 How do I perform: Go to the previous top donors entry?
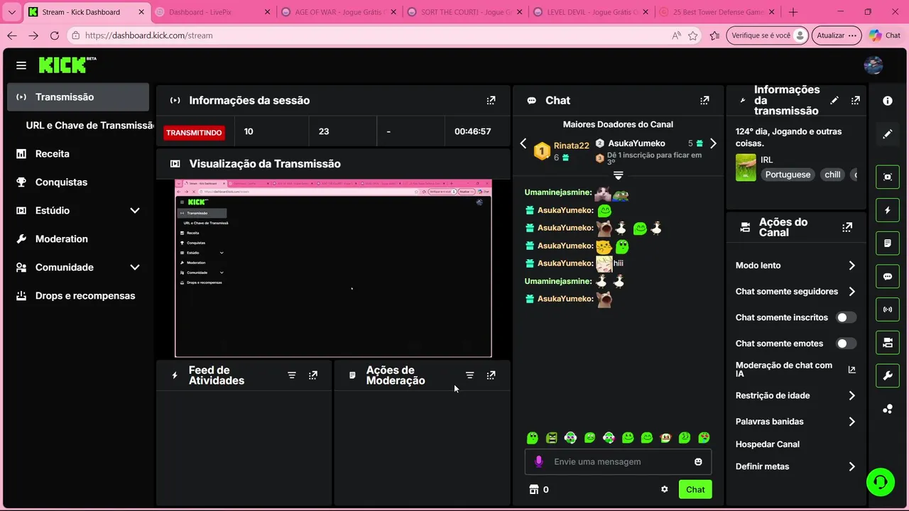[523, 143]
